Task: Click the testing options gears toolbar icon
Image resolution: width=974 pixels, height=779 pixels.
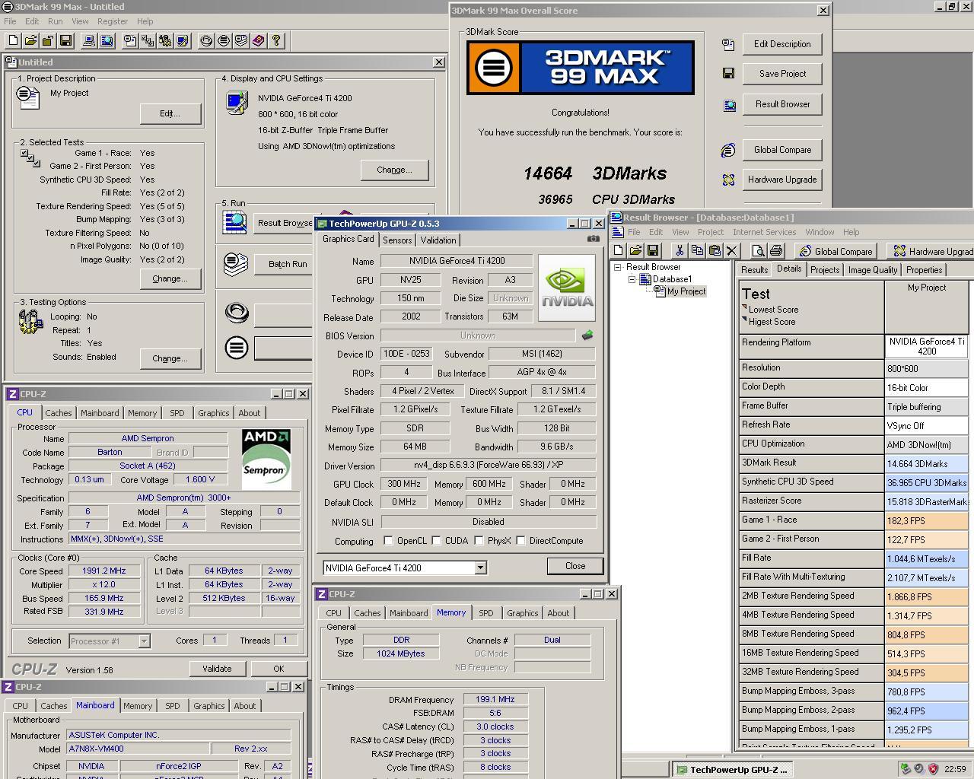Action: click(x=165, y=40)
